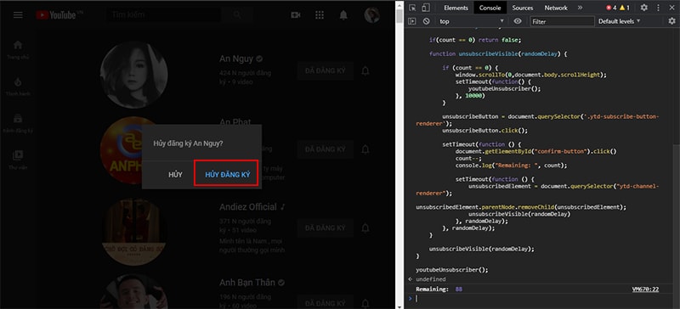Open Kênh đăng ký subscriptions in sidebar
The width and height of the screenshot is (680, 309).
click(18, 123)
